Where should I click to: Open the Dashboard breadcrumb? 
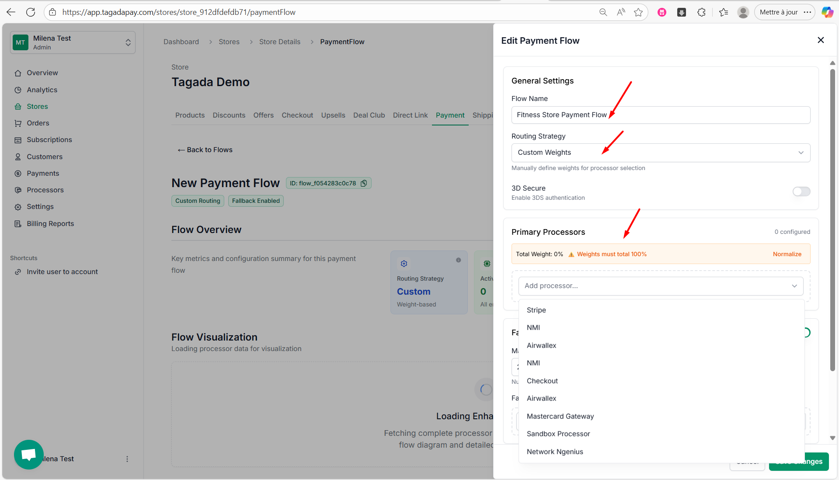click(x=181, y=42)
